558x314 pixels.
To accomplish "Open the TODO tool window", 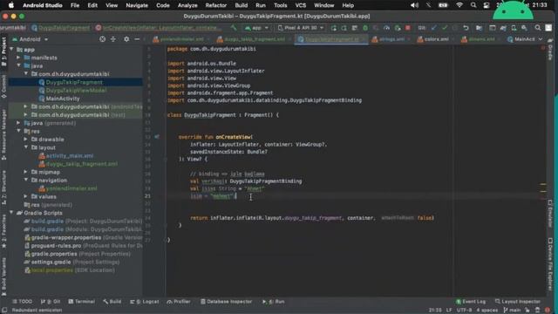I will (22, 302).
